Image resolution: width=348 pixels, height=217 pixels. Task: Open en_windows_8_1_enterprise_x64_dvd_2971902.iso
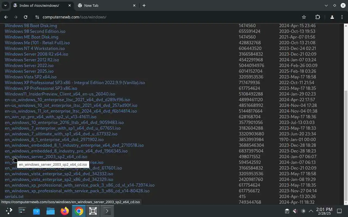54,139
